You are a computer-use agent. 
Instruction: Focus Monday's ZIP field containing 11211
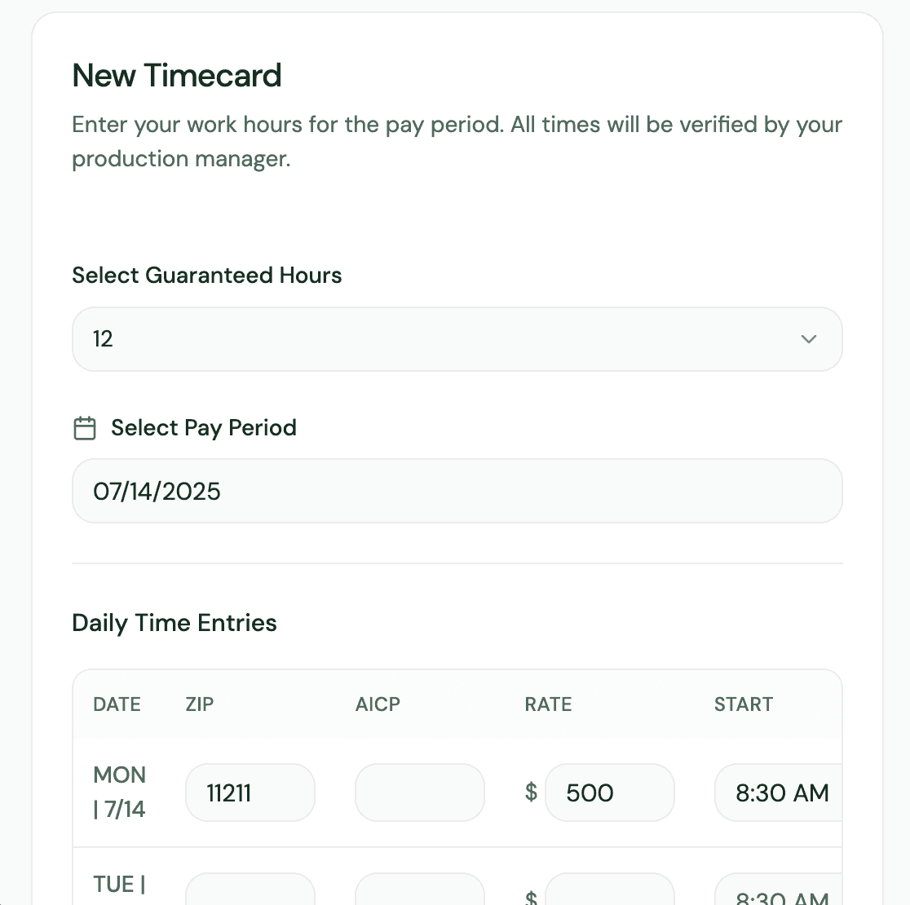coord(250,792)
